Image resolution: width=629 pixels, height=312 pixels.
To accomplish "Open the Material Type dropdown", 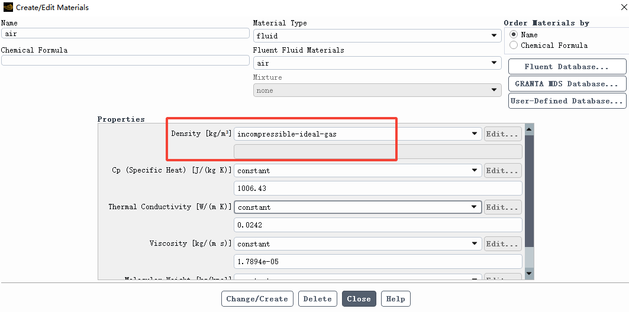I will pos(377,35).
